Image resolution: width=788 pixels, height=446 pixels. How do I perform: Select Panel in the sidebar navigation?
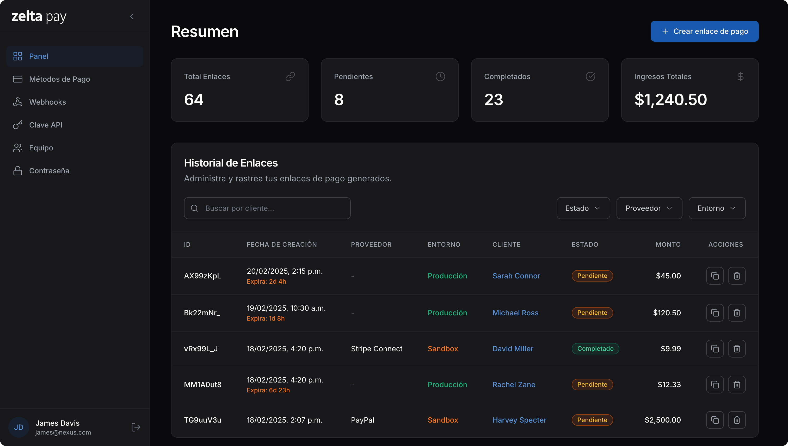point(39,56)
